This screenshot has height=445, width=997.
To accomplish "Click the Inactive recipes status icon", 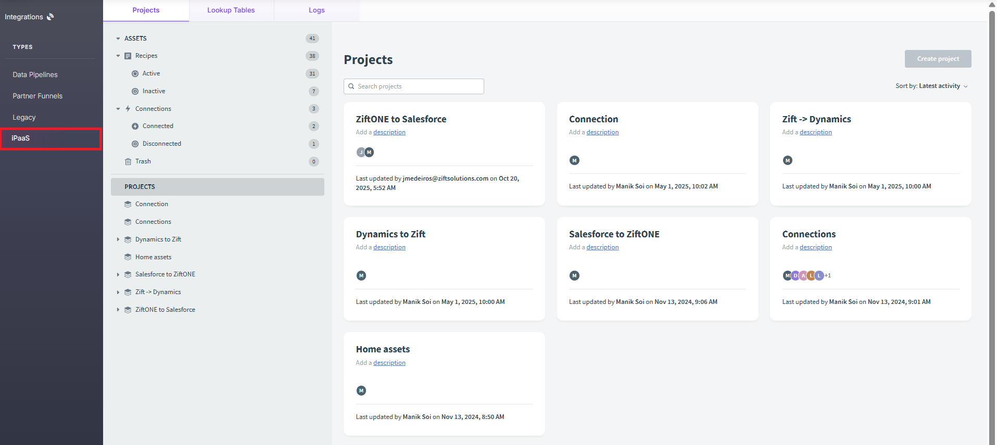I will (x=135, y=91).
